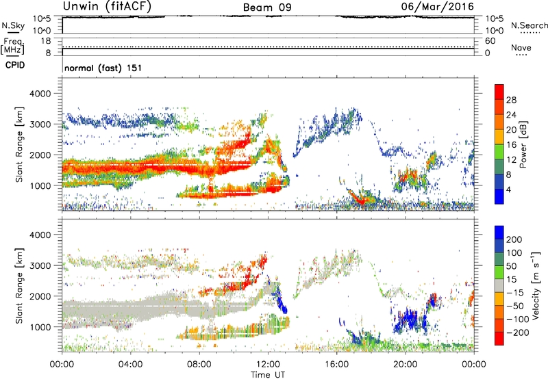Click the "20:00" time axis label

(405, 365)
